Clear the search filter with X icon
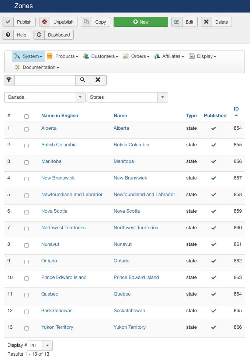The image size is (250, 363). tap(98, 80)
